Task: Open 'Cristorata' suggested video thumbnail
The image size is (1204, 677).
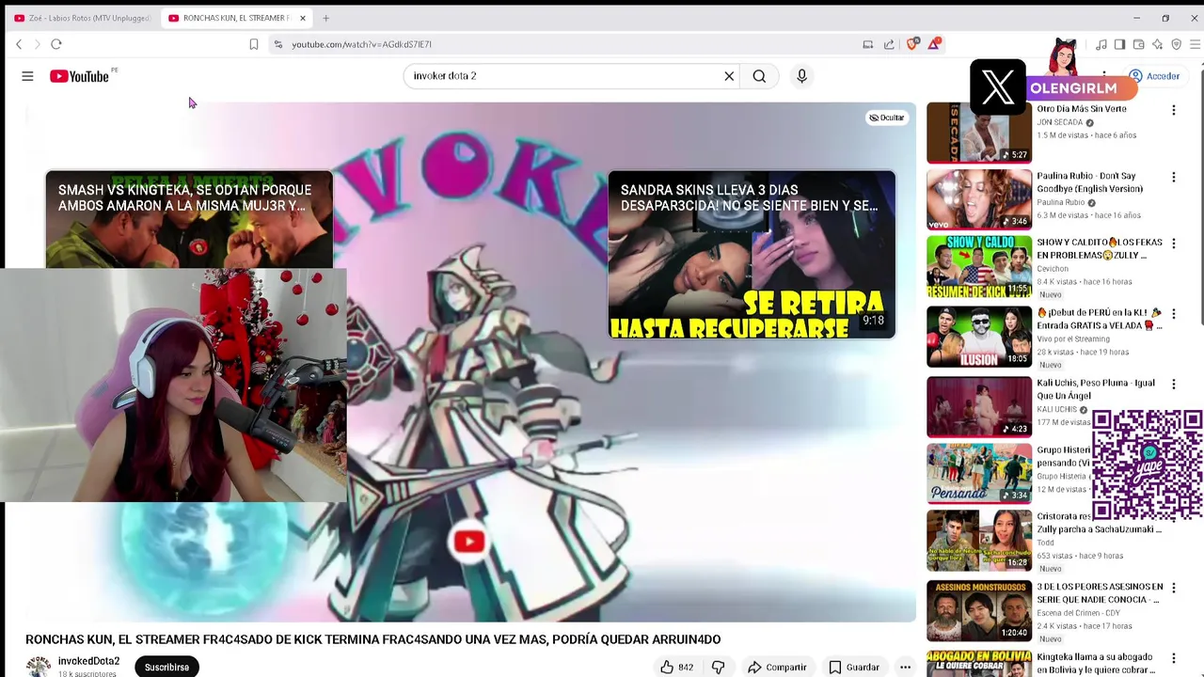Action: click(979, 541)
